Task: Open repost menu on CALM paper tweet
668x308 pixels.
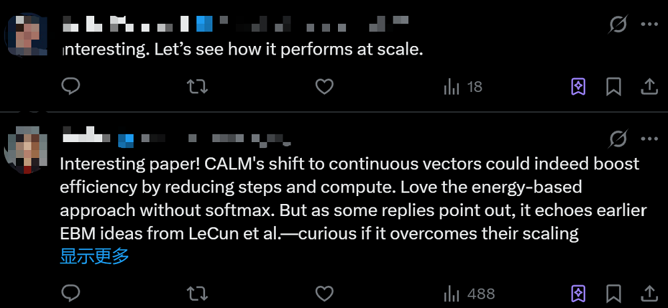Action: 197,293
